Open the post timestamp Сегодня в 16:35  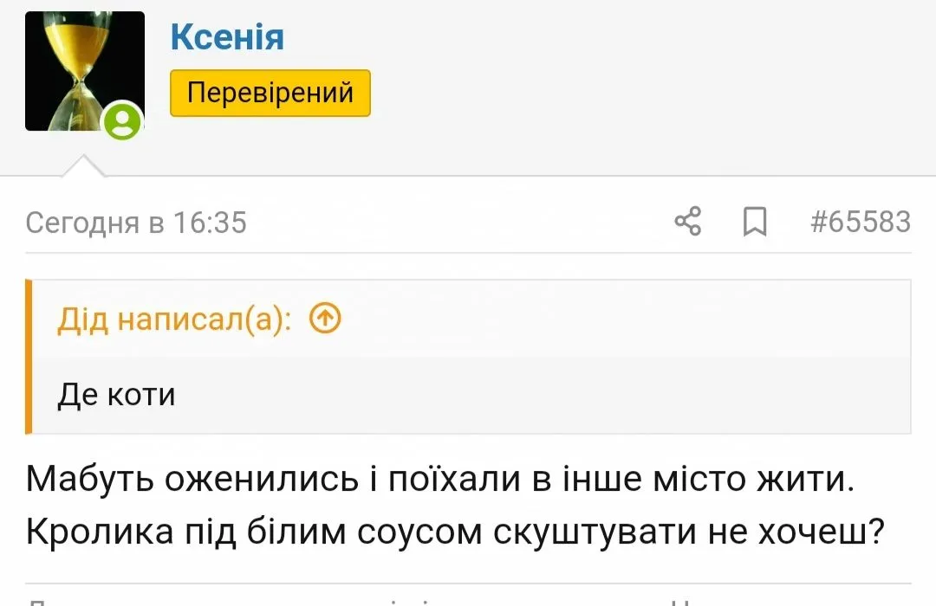click(x=136, y=222)
